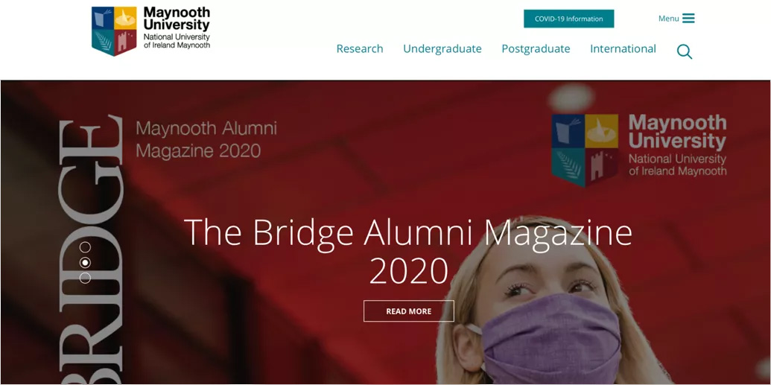
Task: Open the search magnifying glass icon
Action: (x=684, y=51)
